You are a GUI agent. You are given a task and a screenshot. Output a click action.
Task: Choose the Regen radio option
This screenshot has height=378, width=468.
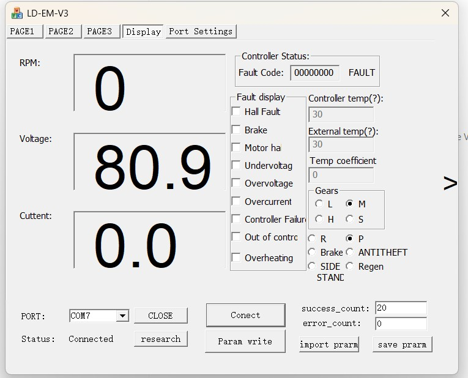click(x=350, y=266)
